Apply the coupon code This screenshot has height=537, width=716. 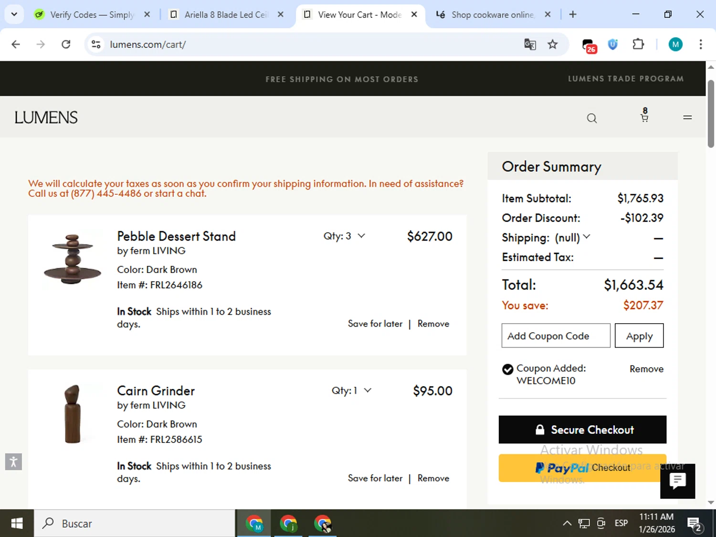click(x=639, y=336)
